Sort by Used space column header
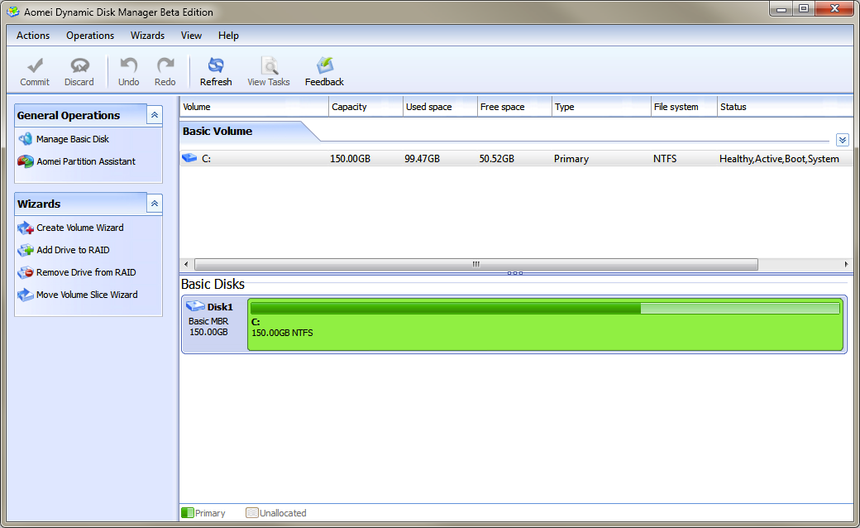 click(x=440, y=107)
